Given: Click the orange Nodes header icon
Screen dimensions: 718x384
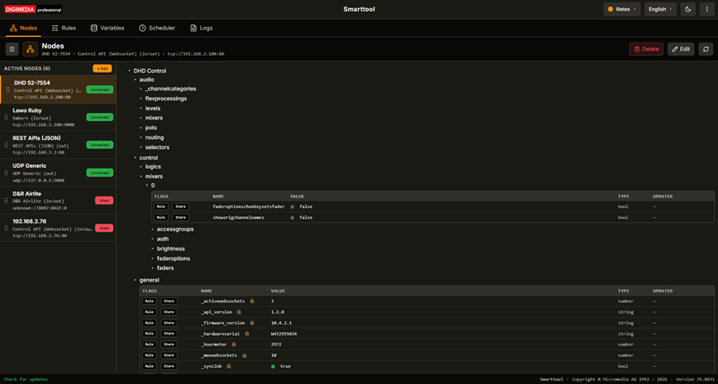Looking at the screenshot, I should [31, 49].
